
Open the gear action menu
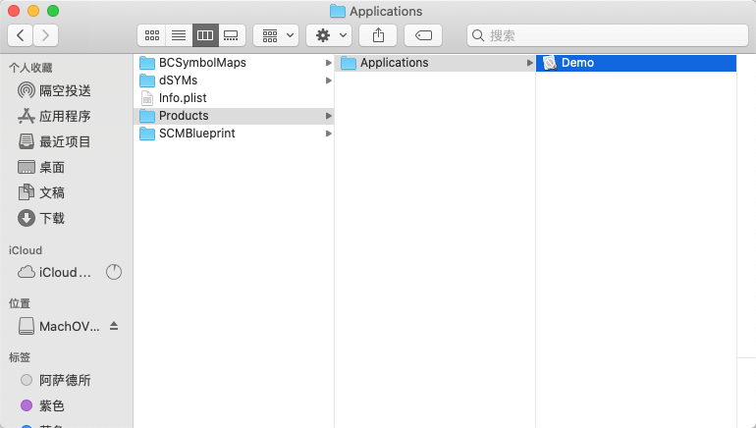tap(329, 35)
